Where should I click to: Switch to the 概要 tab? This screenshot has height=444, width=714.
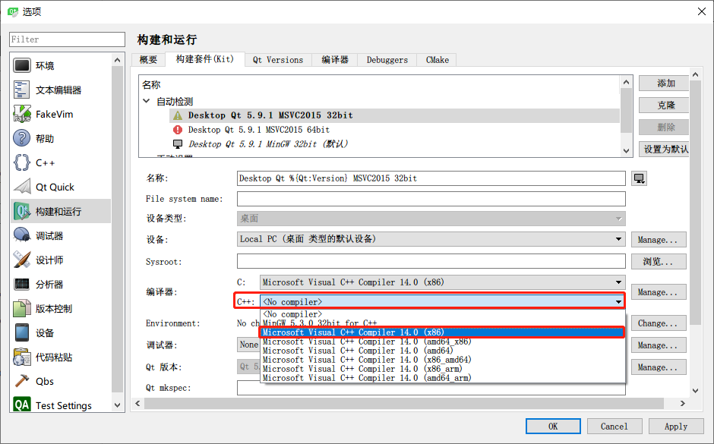(x=148, y=60)
